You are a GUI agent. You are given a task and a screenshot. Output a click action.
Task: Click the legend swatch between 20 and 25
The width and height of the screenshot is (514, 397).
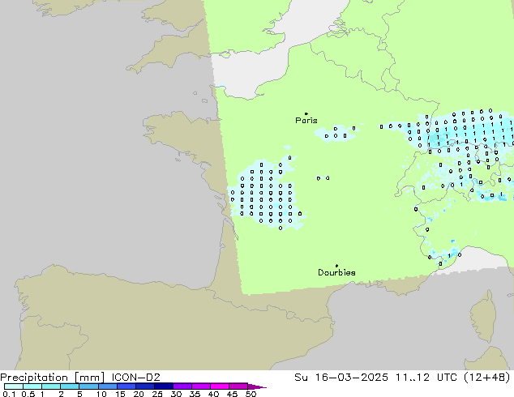(144, 386)
